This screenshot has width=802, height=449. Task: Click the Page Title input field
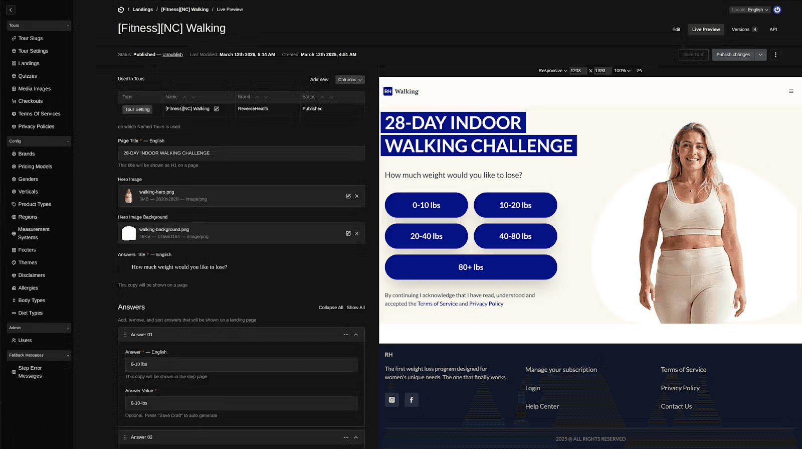[x=241, y=153]
